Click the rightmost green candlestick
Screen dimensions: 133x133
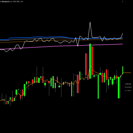click(123, 70)
